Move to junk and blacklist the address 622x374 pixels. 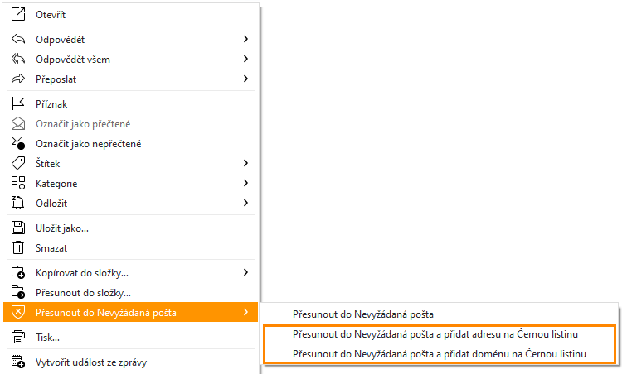pos(435,334)
